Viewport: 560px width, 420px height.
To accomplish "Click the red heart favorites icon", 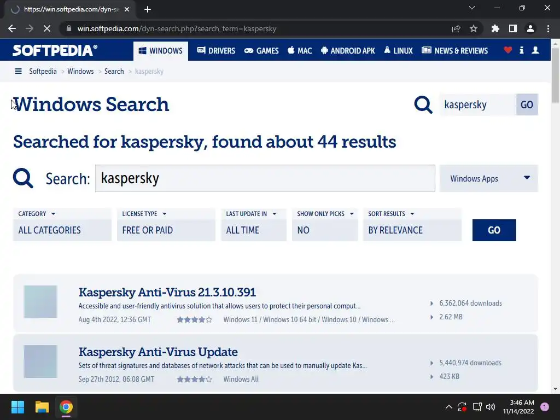I will coord(508,50).
